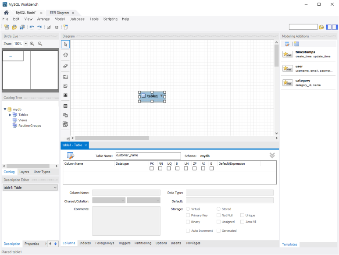Close the table1 - Table editor tab
The height and width of the screenshot is (255, 339).
tap(86, 145)
